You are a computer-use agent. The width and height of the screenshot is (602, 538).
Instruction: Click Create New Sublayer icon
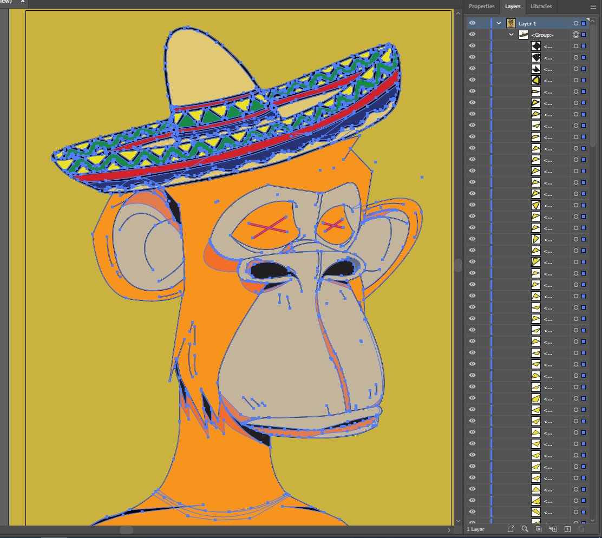click(553, 529)
